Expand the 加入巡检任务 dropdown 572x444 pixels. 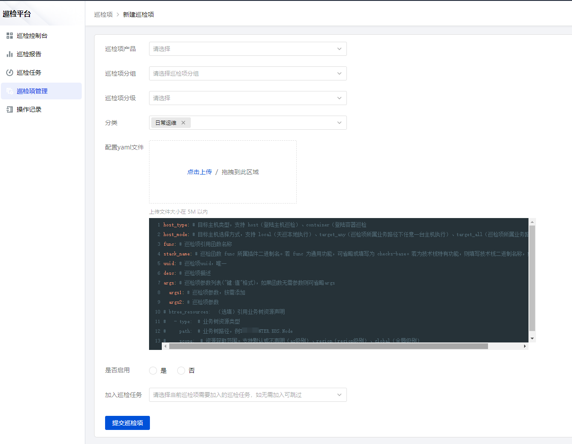(x=248, y=395)
